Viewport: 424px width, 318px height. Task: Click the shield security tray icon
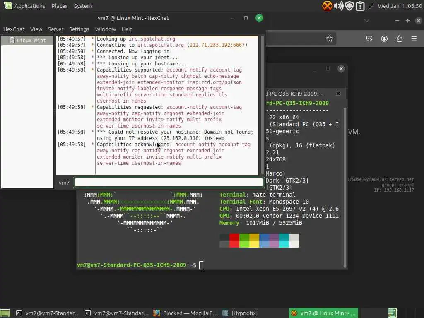349,6
